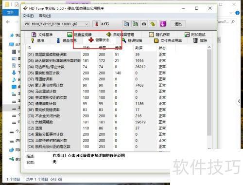Viewport: 243px width, 185px height.
Task: Click the Explorer status text 1 个项目
Action: point(13,179)
